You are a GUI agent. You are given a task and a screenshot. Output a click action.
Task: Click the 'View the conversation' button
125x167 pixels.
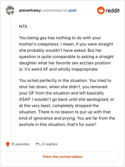tap(62, 157)
